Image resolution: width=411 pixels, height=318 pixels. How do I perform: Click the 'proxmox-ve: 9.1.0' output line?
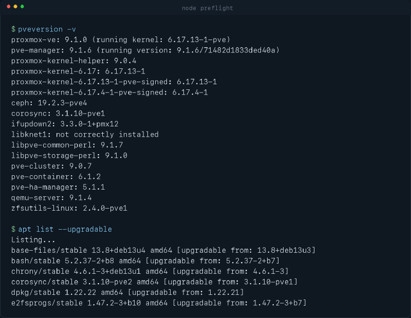(x=121, y=40)
